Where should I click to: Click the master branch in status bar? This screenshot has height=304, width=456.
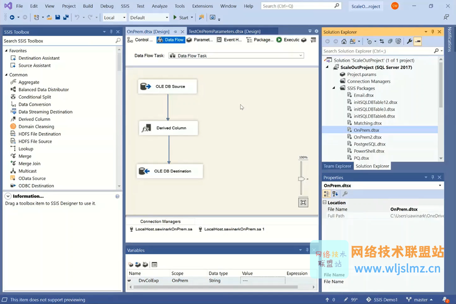(x=419, y=299)
